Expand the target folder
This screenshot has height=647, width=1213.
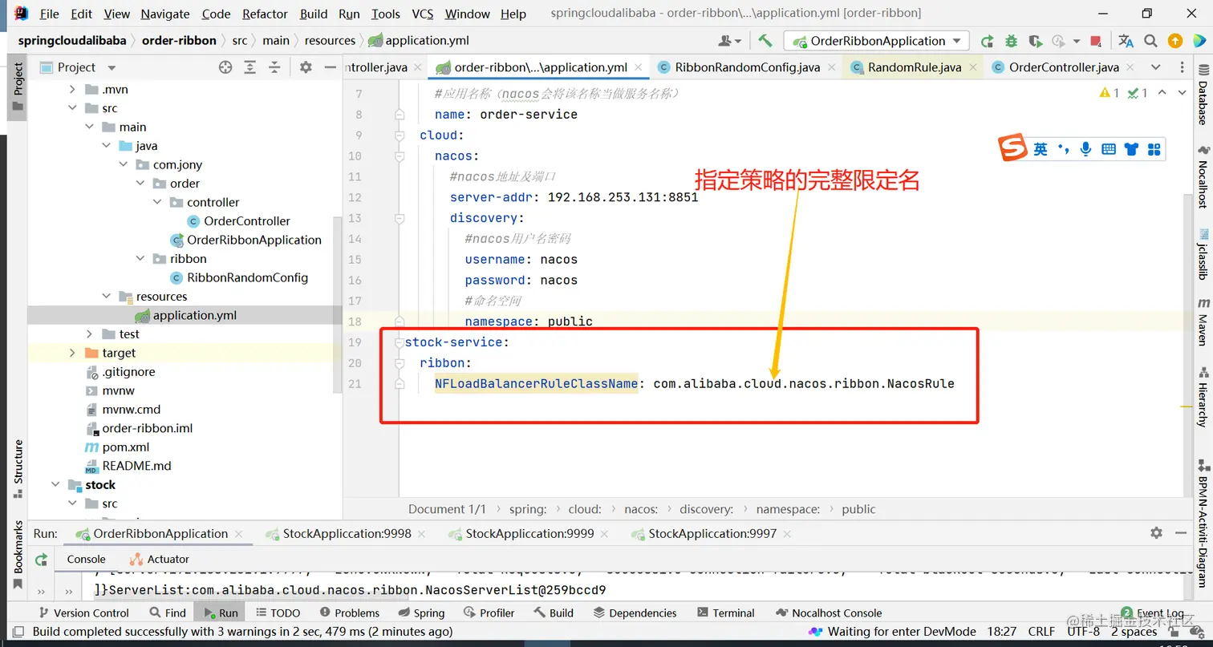[x=72, y=353]
